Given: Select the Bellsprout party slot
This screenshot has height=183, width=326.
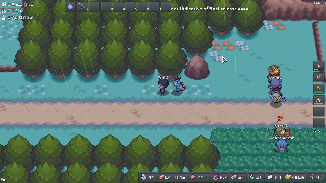Looking at the screenshot, I should (x=319, y=89).
